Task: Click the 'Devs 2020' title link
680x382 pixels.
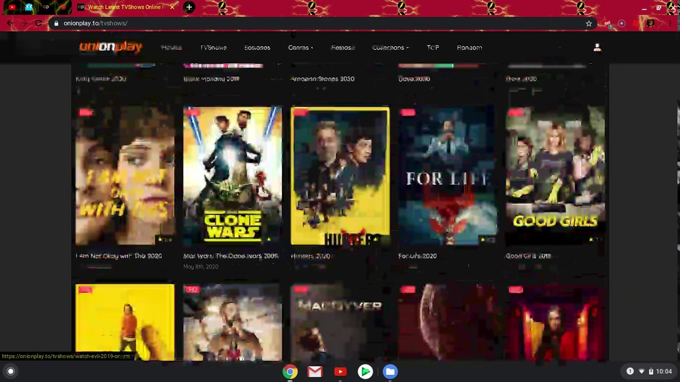Action: click(x=521, y=79)
